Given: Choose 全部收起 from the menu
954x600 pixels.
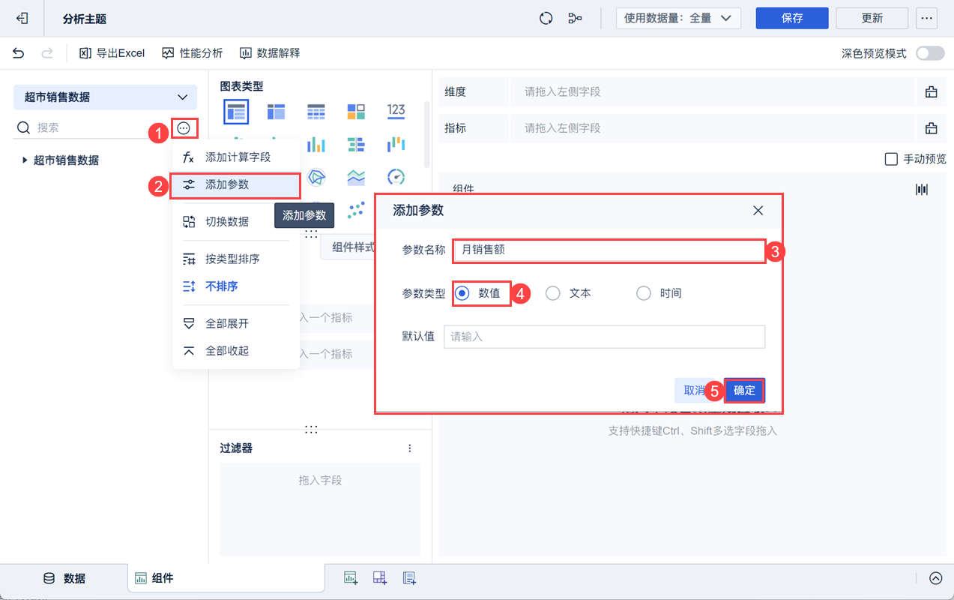Looking at the screenshot, I should tap(236, 351).
